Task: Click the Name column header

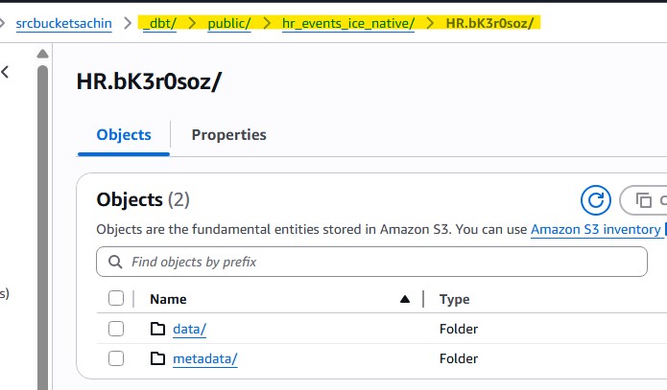Action: [x=168, y=299]
